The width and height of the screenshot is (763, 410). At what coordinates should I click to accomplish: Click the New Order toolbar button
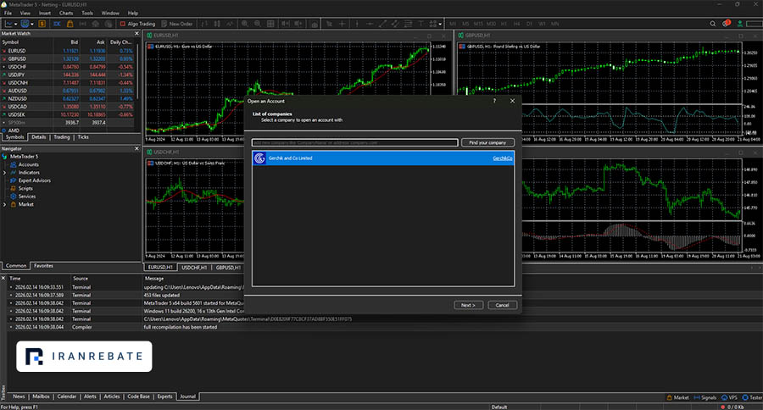[x=177, y=24]
